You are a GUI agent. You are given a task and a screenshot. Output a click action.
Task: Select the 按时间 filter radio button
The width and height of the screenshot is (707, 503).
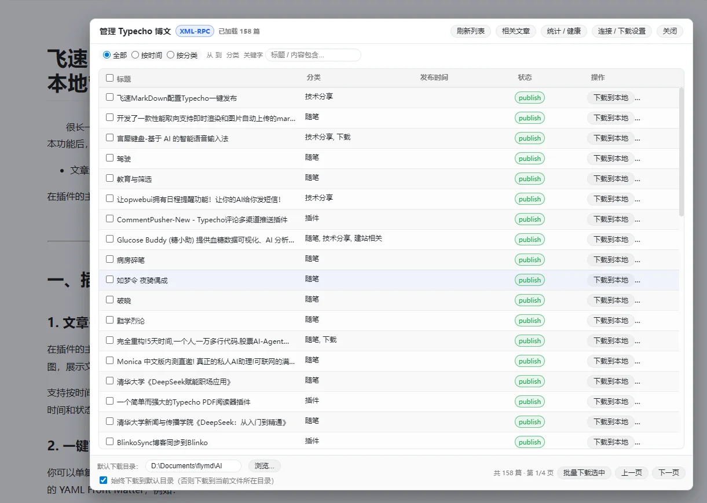click(x=135, y=55)
